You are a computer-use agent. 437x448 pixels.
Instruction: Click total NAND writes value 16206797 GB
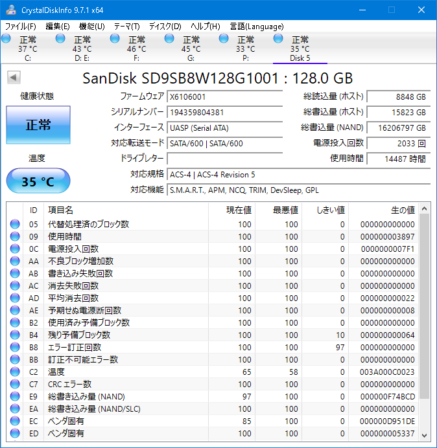pyautogui.click(x=398, y=128)
